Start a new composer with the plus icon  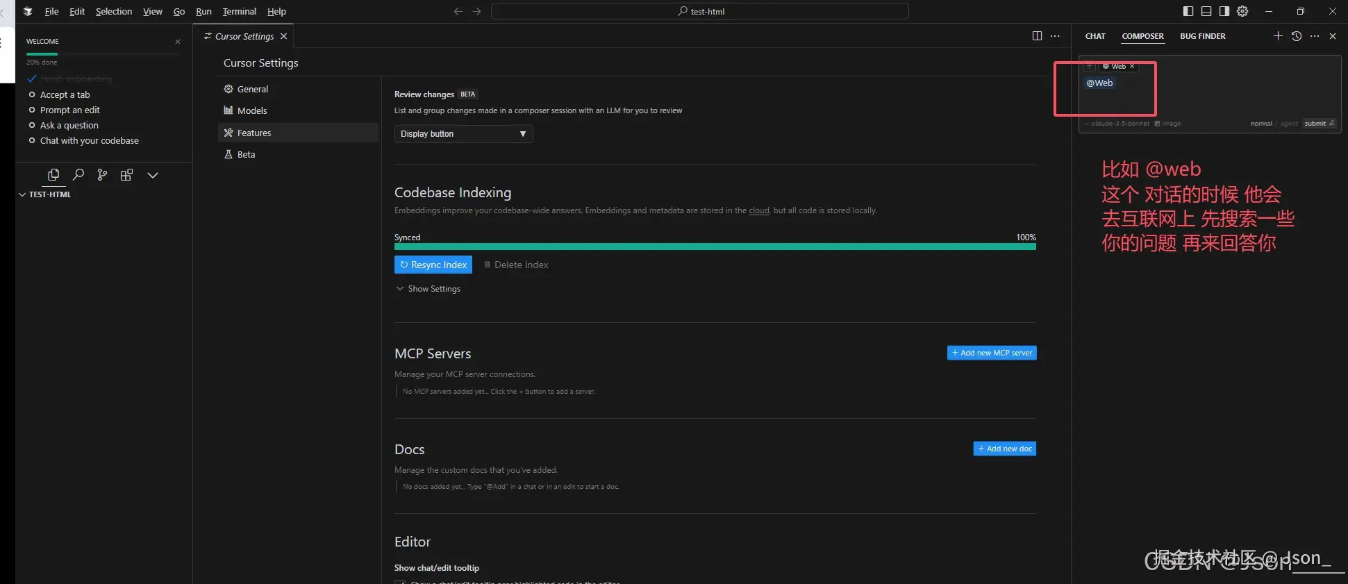pos(1277,36)
